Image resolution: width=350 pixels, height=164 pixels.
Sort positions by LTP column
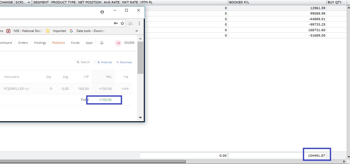click(x=86, y=77)
